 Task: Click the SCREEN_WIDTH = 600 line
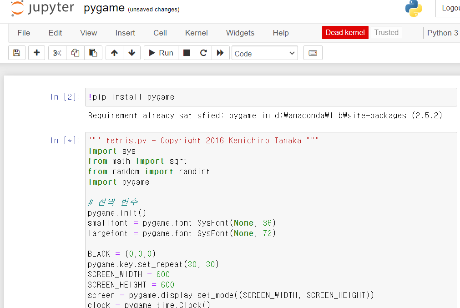pyautogui.click(x=129, y=274)
